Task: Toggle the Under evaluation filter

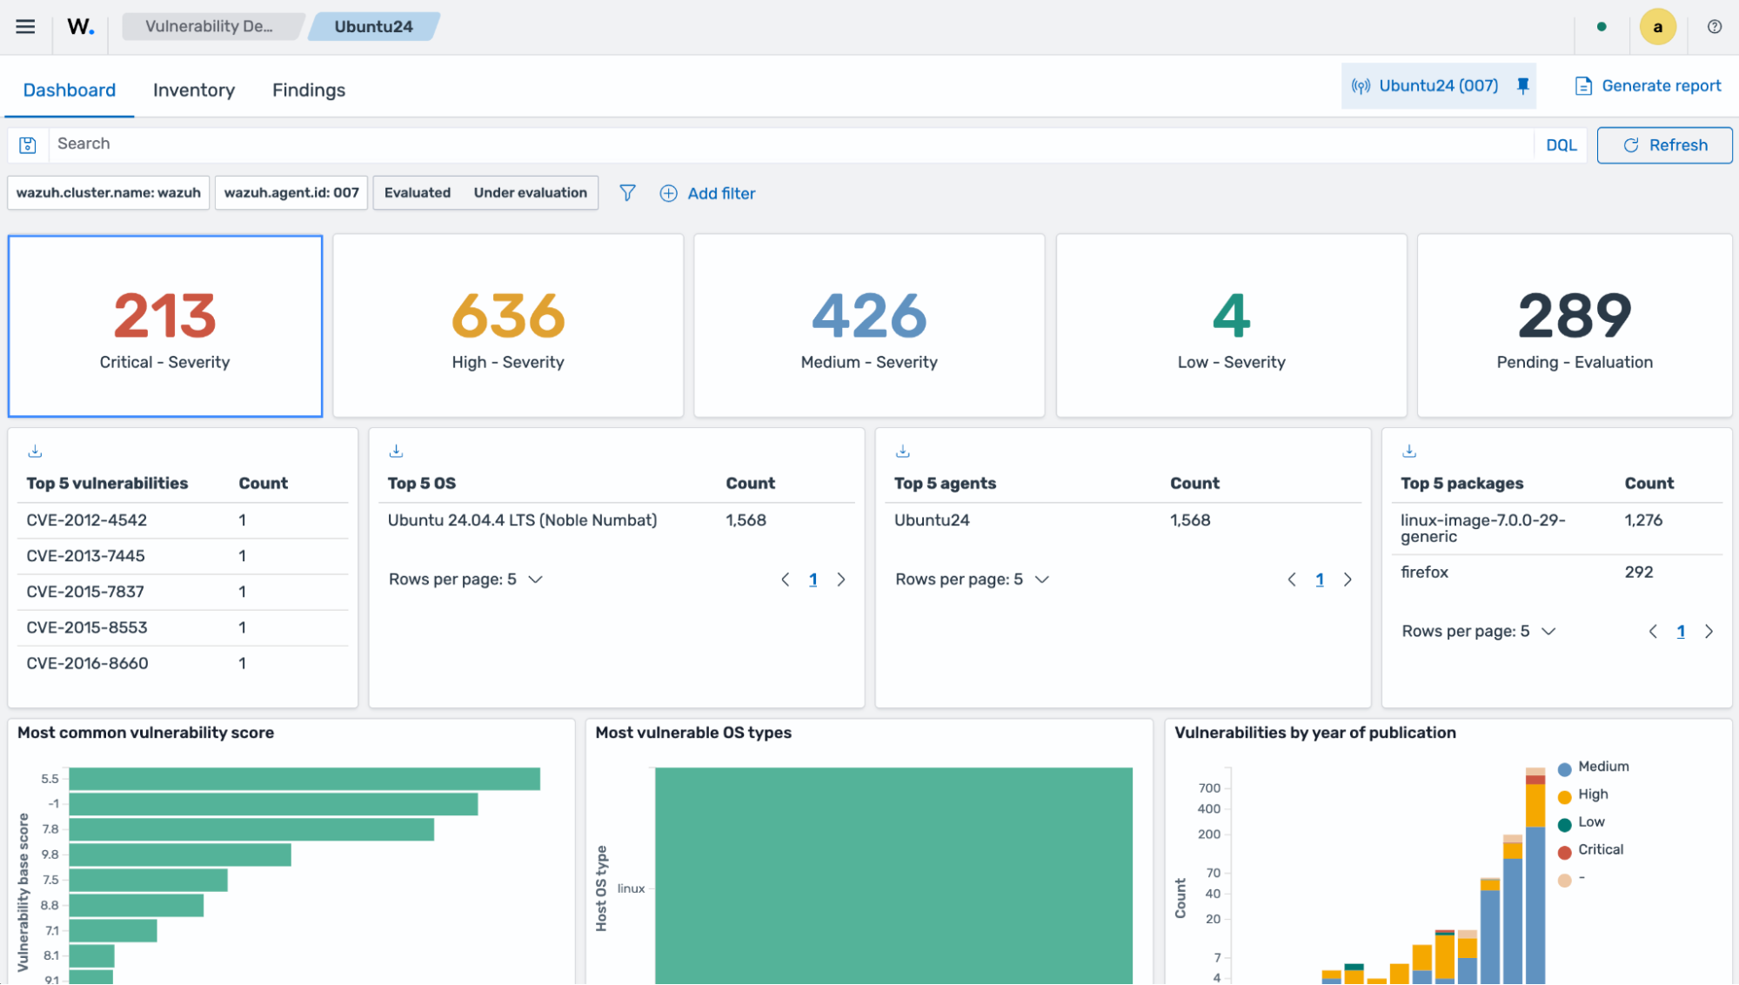Action: coord(530,193)
